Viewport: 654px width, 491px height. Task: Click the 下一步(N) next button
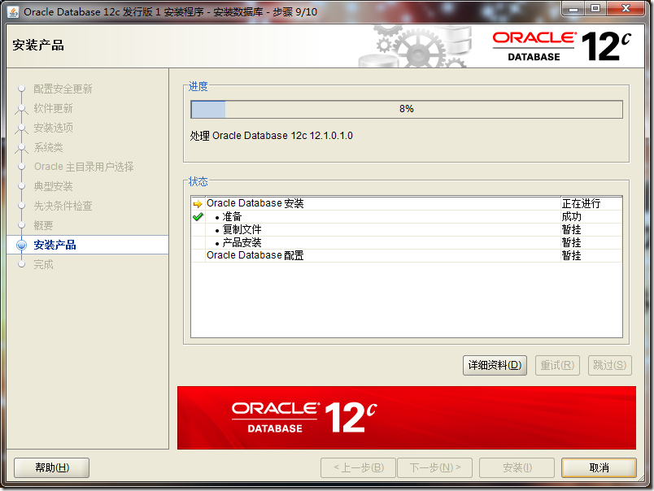[435, 467]
